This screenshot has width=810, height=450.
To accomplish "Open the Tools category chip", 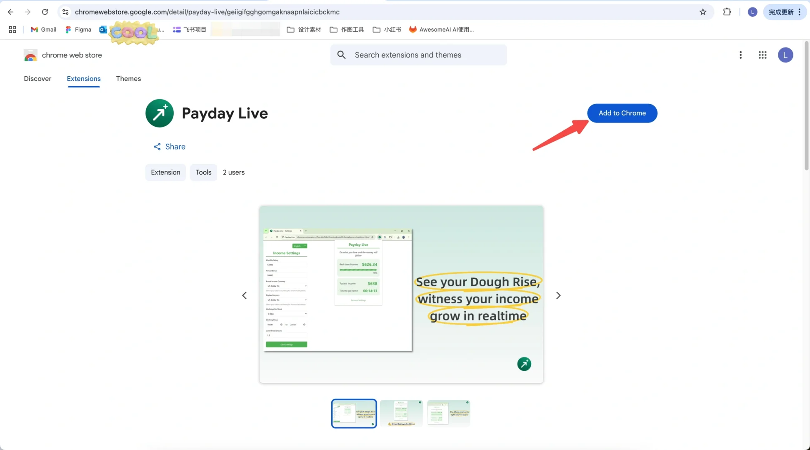I will 203,172.
